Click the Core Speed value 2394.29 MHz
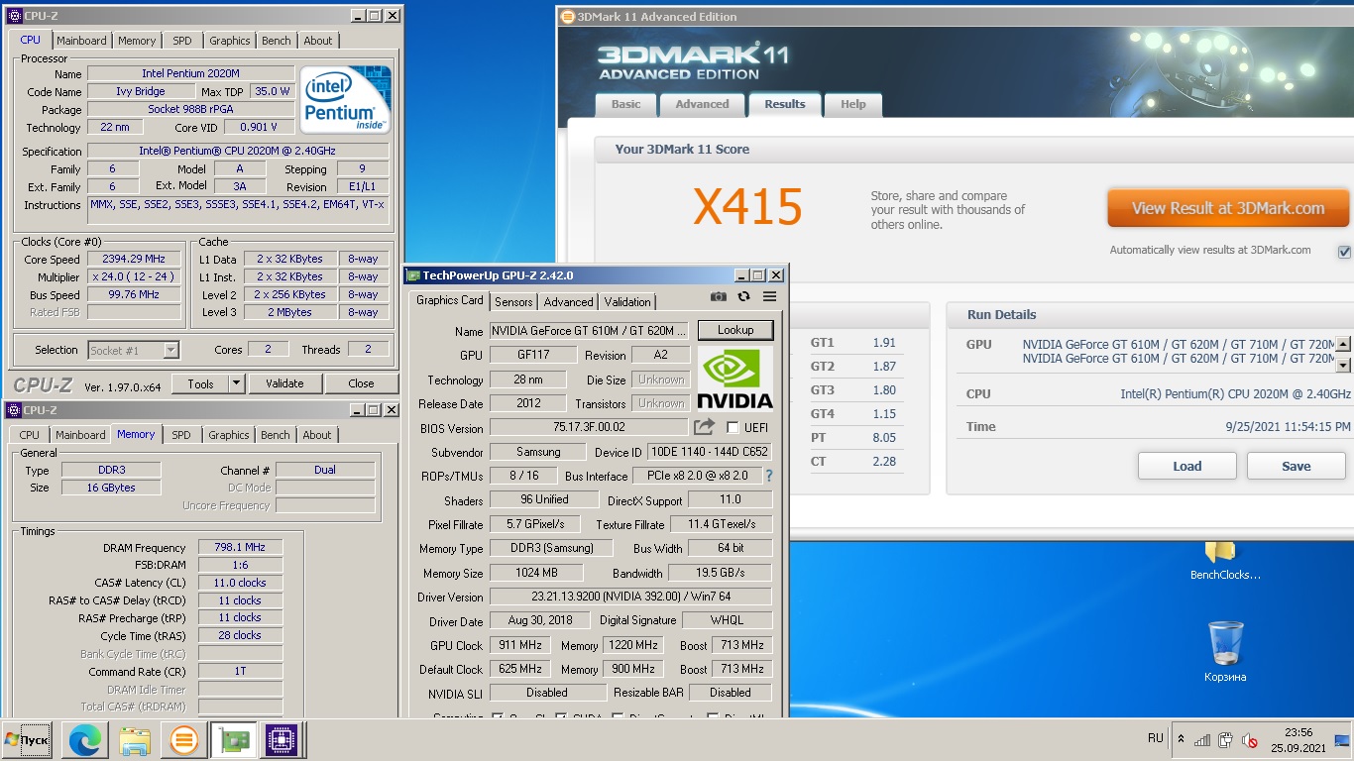The height and width of the screenshot is (761, 1354). coord(134,259)
